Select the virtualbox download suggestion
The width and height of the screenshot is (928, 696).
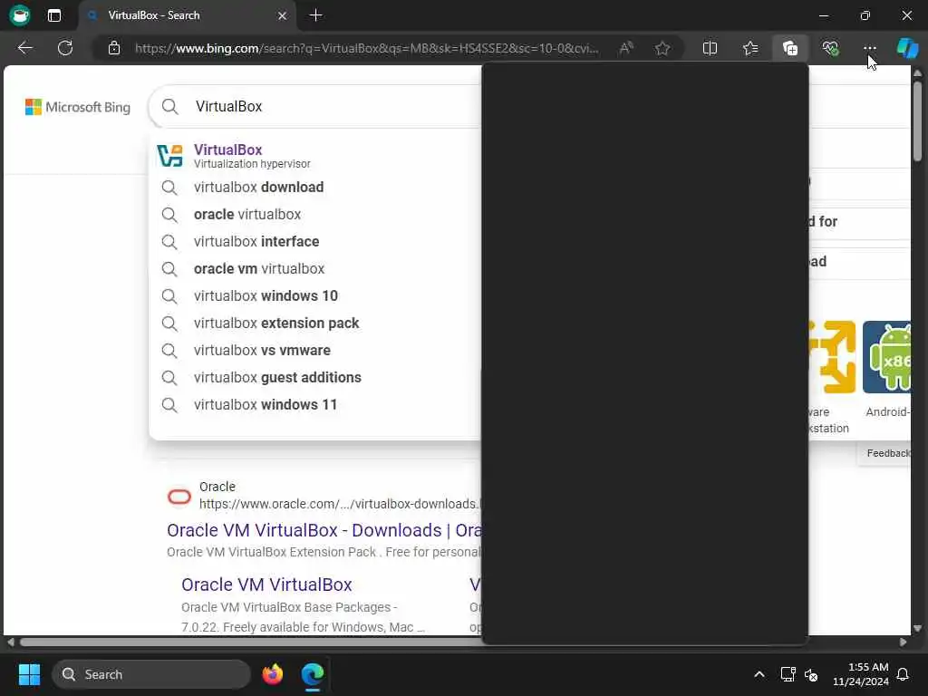(314, 187)
